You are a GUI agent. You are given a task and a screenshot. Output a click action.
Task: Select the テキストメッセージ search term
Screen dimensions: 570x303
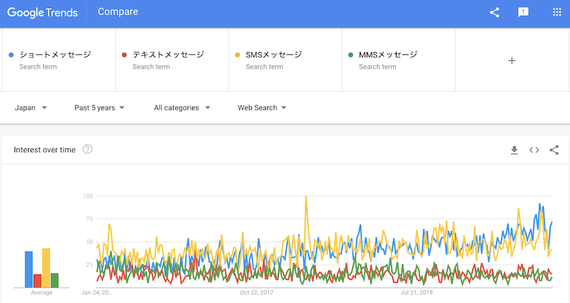click(168, 55)
